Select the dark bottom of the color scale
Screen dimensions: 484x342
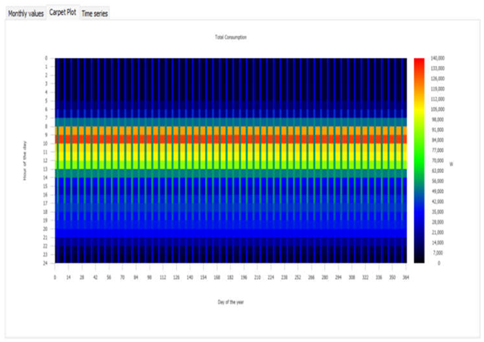click(419, 258)
